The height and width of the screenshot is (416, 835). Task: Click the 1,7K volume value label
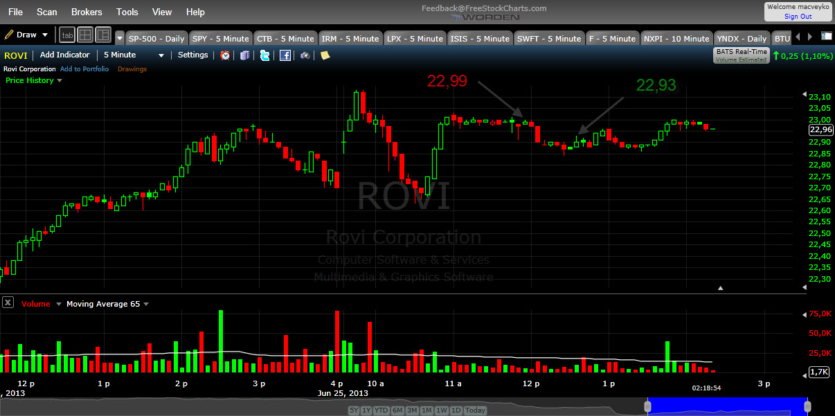[820, 372]
